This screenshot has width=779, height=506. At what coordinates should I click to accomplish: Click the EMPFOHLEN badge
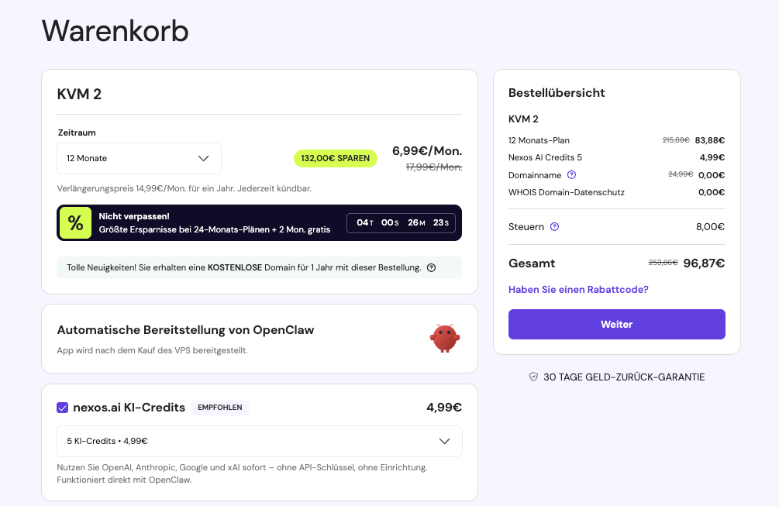click(x=219, y=407)
